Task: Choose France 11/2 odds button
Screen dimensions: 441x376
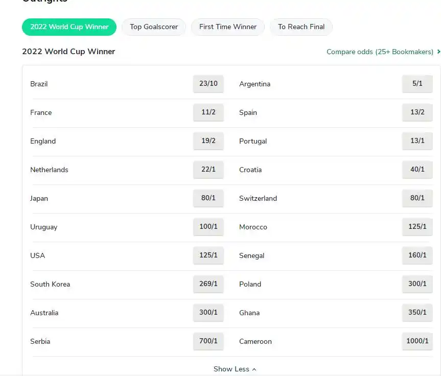Action: pyautogui.click(x=208, y=112)
